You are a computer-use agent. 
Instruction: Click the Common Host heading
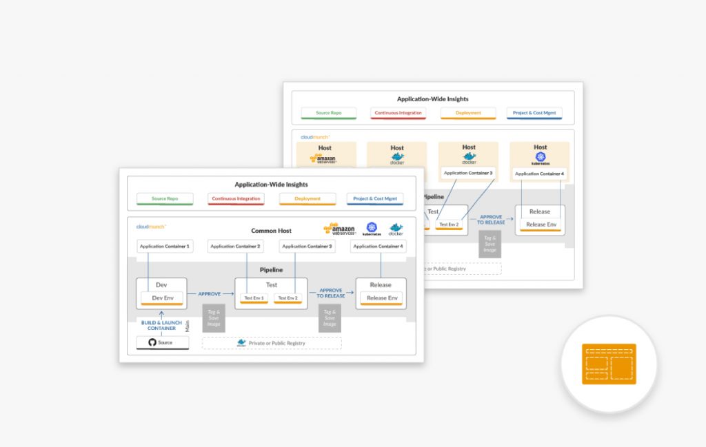[271, 231]
